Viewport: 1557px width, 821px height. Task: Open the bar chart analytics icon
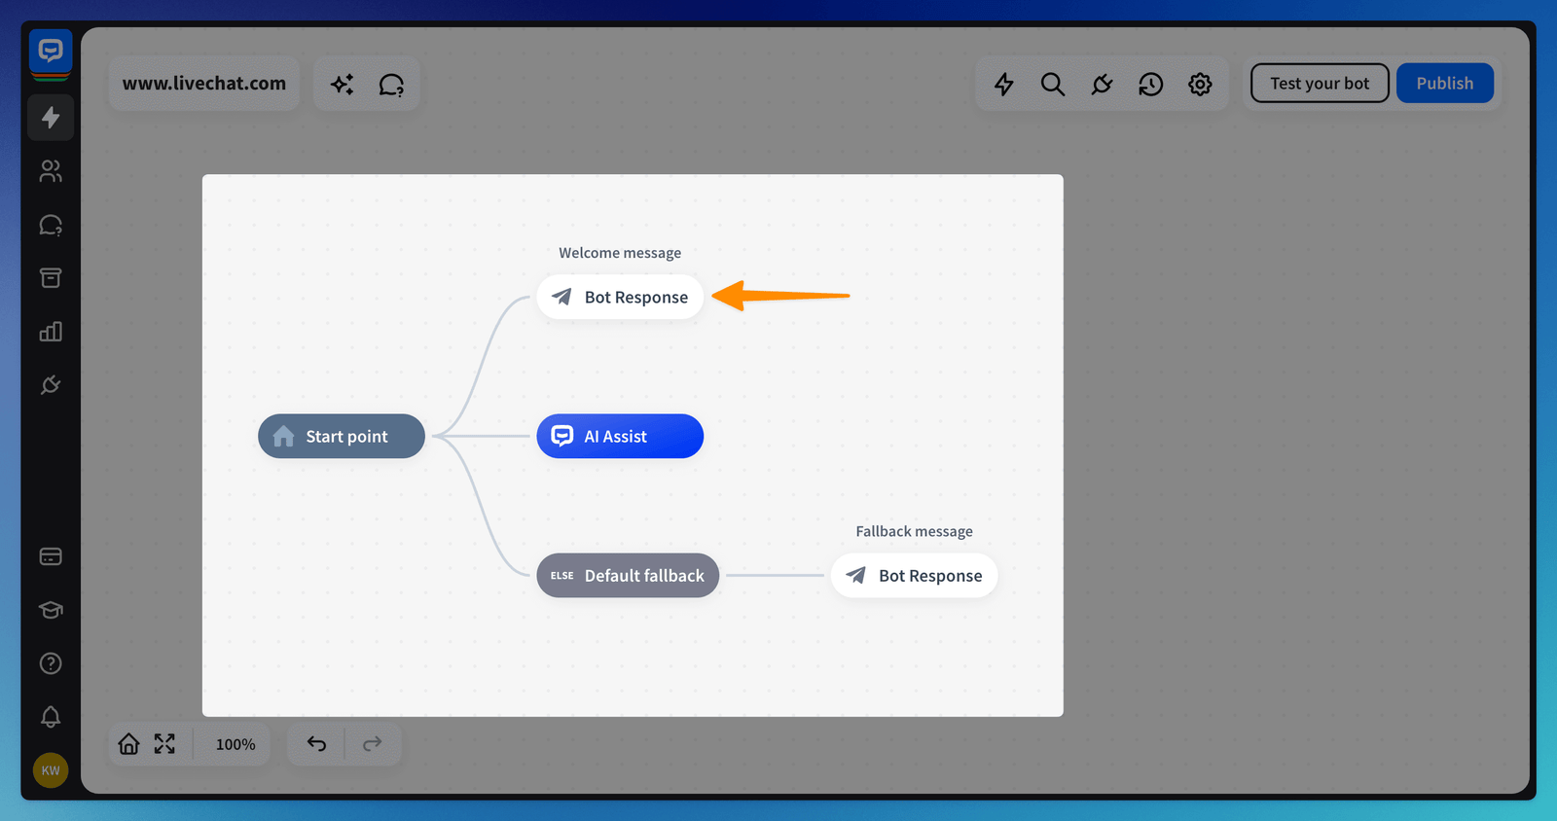51,332
